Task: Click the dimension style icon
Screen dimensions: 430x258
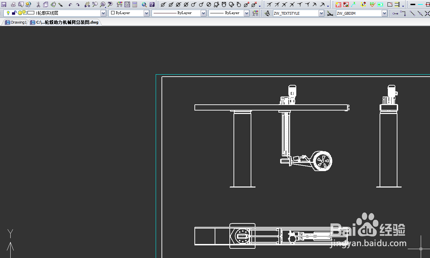Action: 330,13
